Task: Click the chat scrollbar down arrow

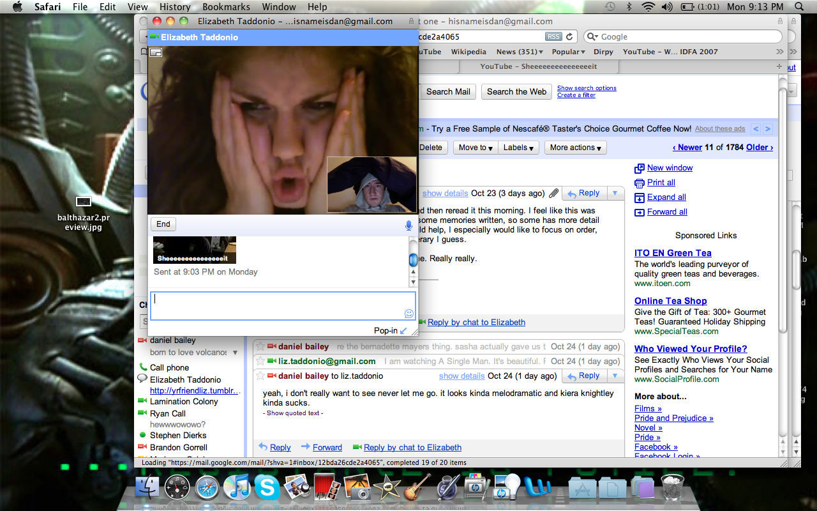Action: 413,282
